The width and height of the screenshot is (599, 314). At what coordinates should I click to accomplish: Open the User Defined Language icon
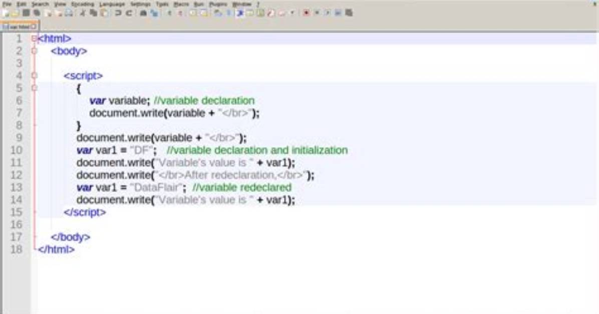click(x=250, y=13)
